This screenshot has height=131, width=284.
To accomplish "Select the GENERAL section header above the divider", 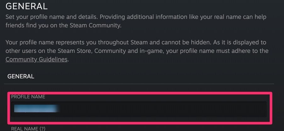I will pos(21,76).
